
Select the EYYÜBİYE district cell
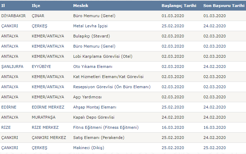pos(41,66)
